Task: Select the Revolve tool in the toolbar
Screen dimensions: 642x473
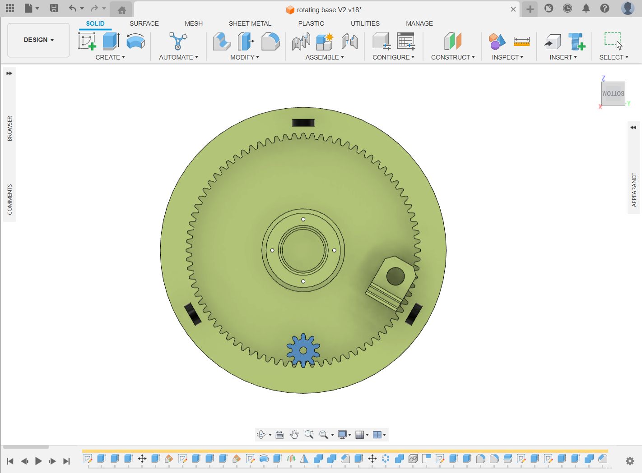Action: (135, 41)
